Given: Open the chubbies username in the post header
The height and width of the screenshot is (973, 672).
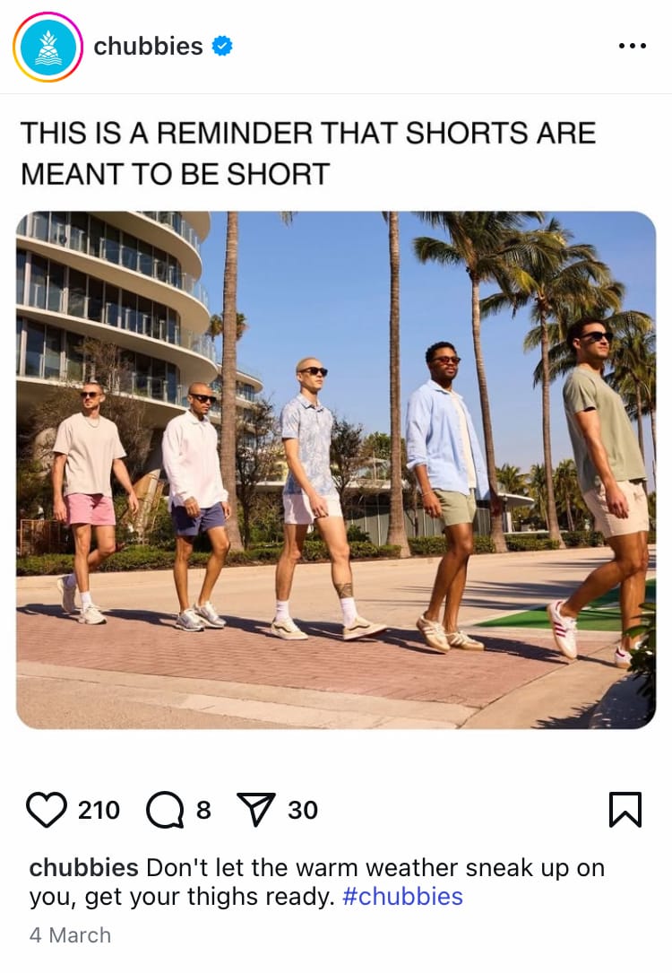Looking at the screenshot, I should (148, 46).
